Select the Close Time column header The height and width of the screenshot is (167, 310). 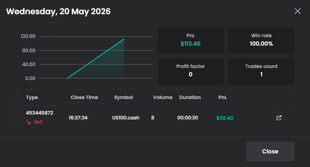coord(84,97)
